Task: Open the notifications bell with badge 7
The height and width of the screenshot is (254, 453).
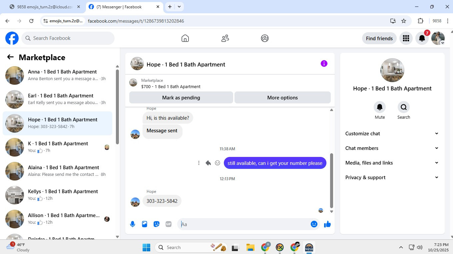Action: pos(422,38)
